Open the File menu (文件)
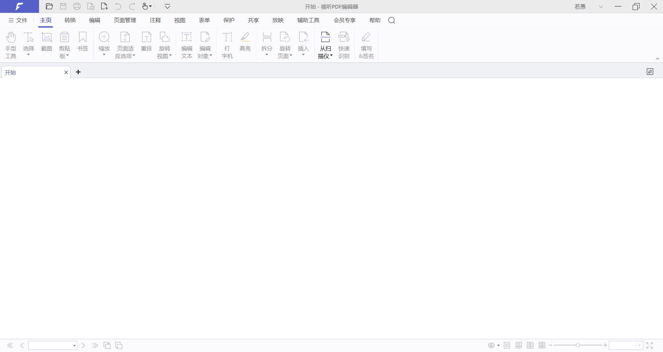The image size is (663, 352). click(18, 20)
